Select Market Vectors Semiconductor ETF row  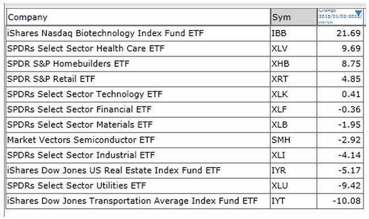pyautogui.click(x=184, y=140)
